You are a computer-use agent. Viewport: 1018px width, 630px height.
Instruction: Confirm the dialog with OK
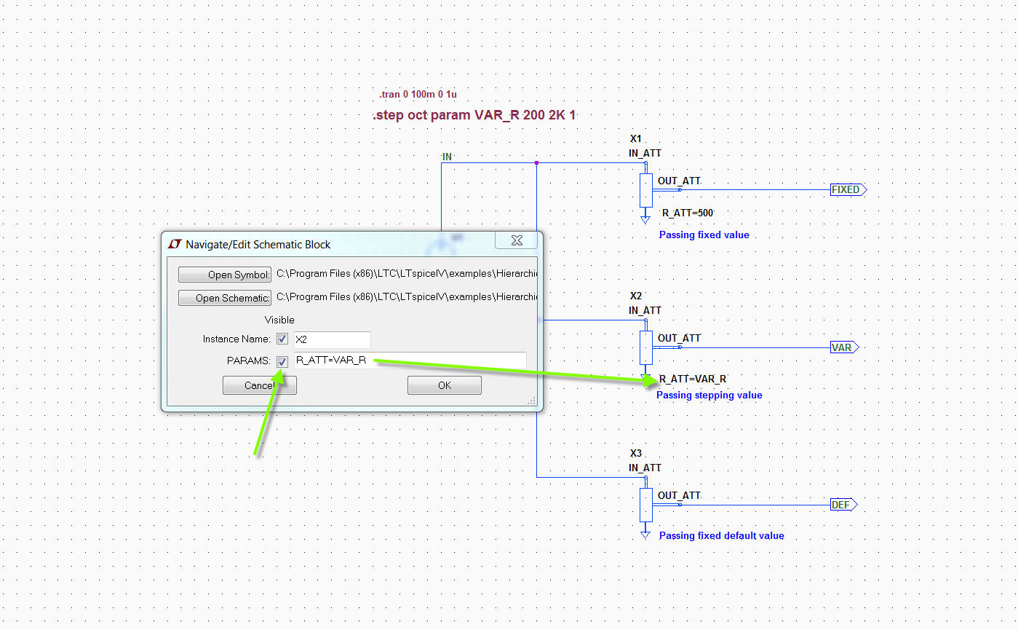pos(444,385)
